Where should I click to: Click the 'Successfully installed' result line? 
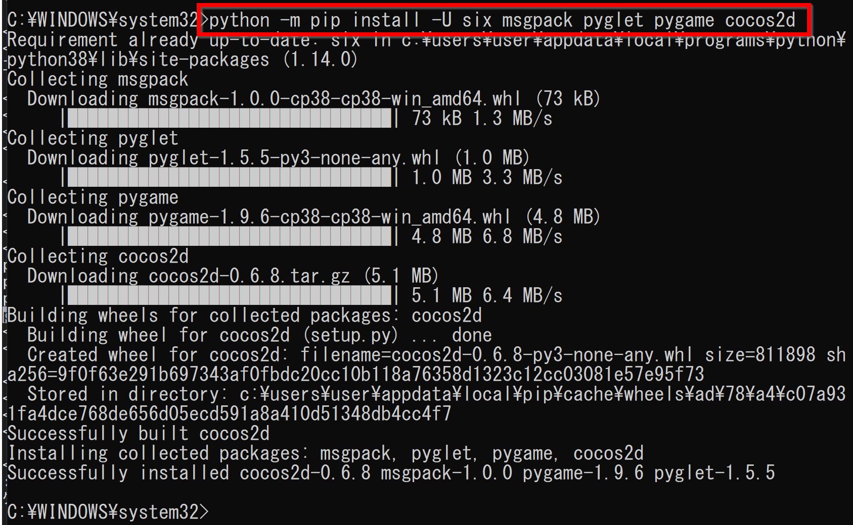[x=391, y=473]
